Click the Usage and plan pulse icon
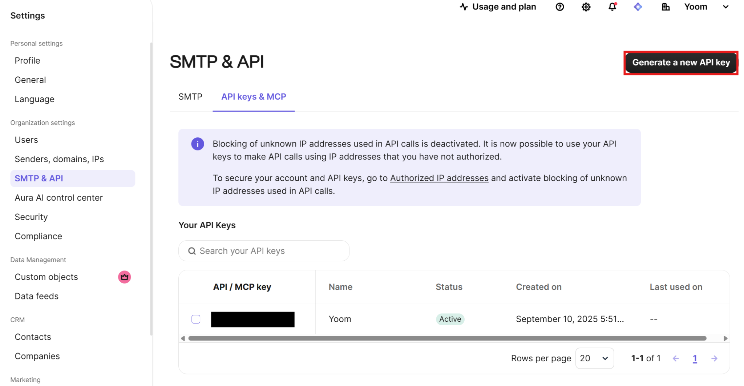Screen dimensions: 744x386 point(464,7)
